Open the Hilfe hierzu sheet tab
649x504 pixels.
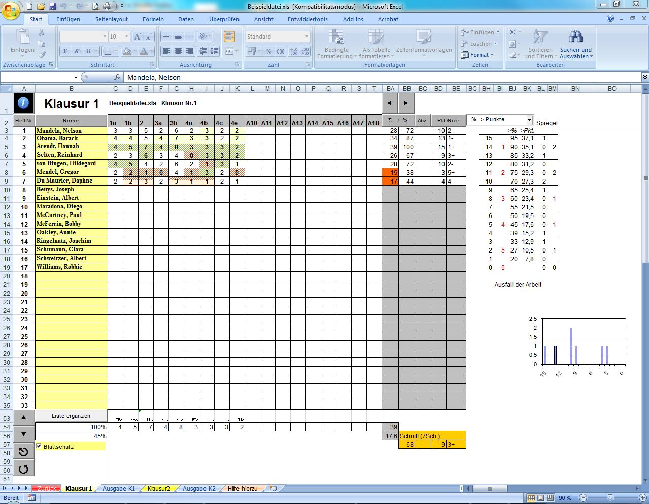[242, 488]
